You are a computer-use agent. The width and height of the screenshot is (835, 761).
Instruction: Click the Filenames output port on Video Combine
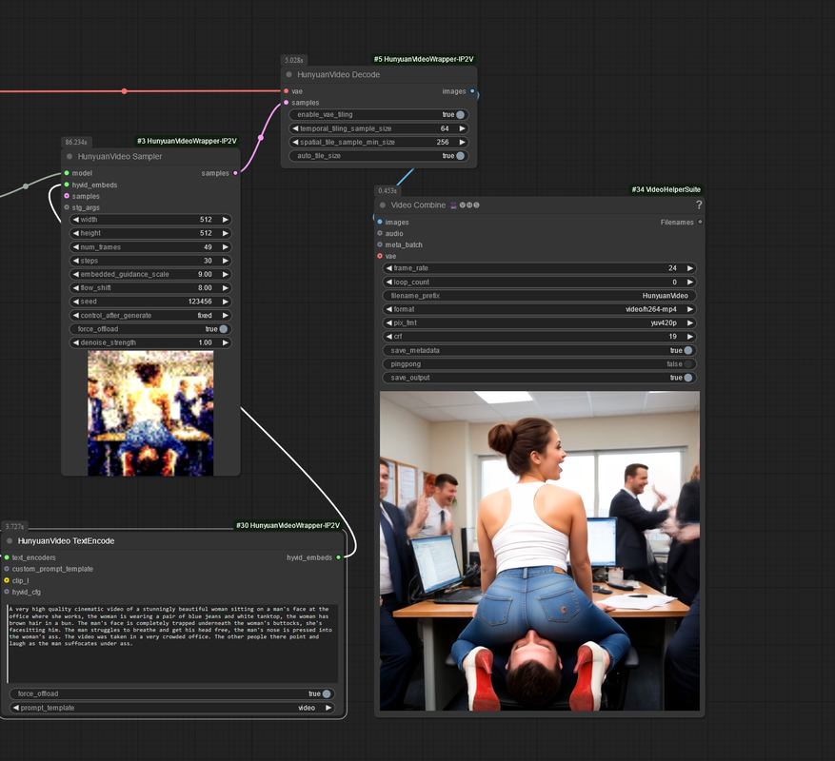[700, 222]
